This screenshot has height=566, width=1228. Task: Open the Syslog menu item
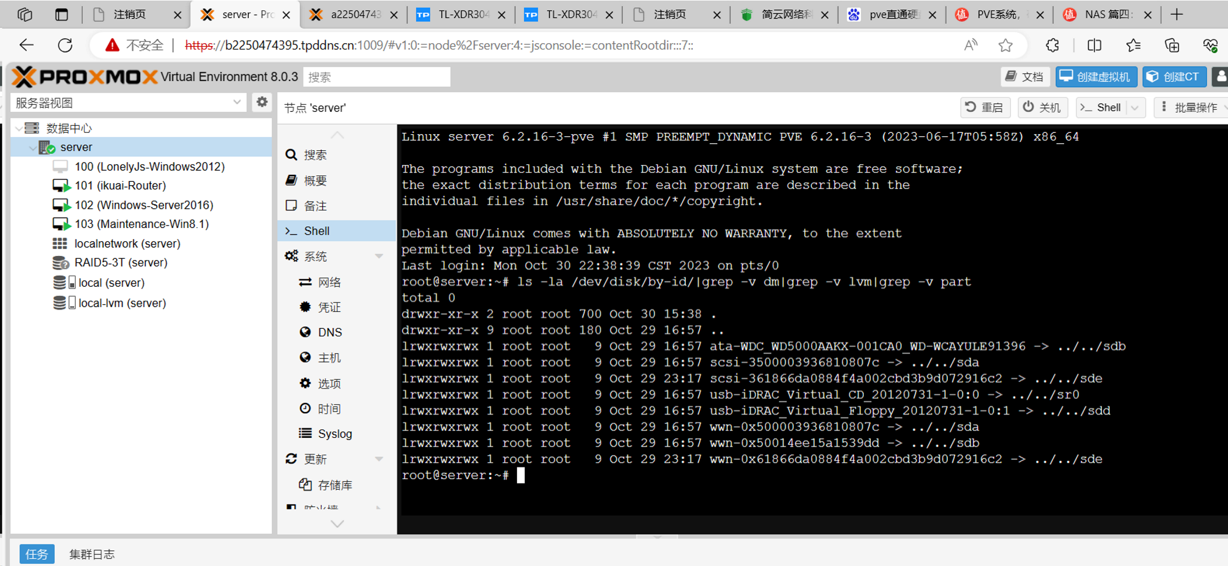(x=334, y=434)
